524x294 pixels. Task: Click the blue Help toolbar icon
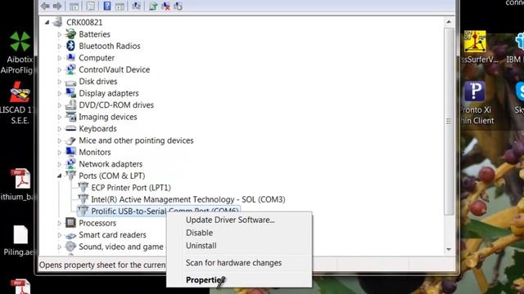107,6
